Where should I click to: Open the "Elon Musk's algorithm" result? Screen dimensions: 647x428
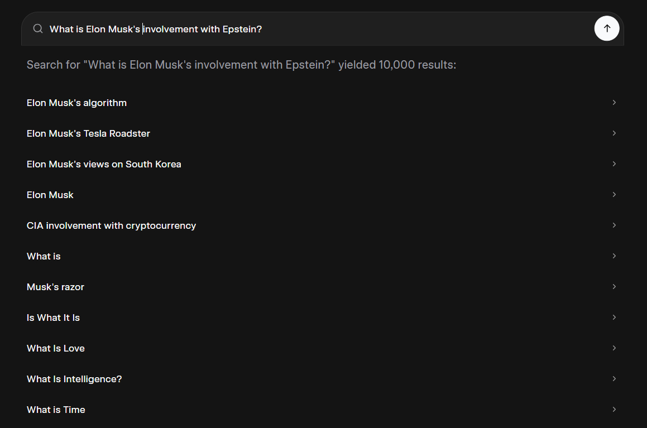tap(76, 103)
